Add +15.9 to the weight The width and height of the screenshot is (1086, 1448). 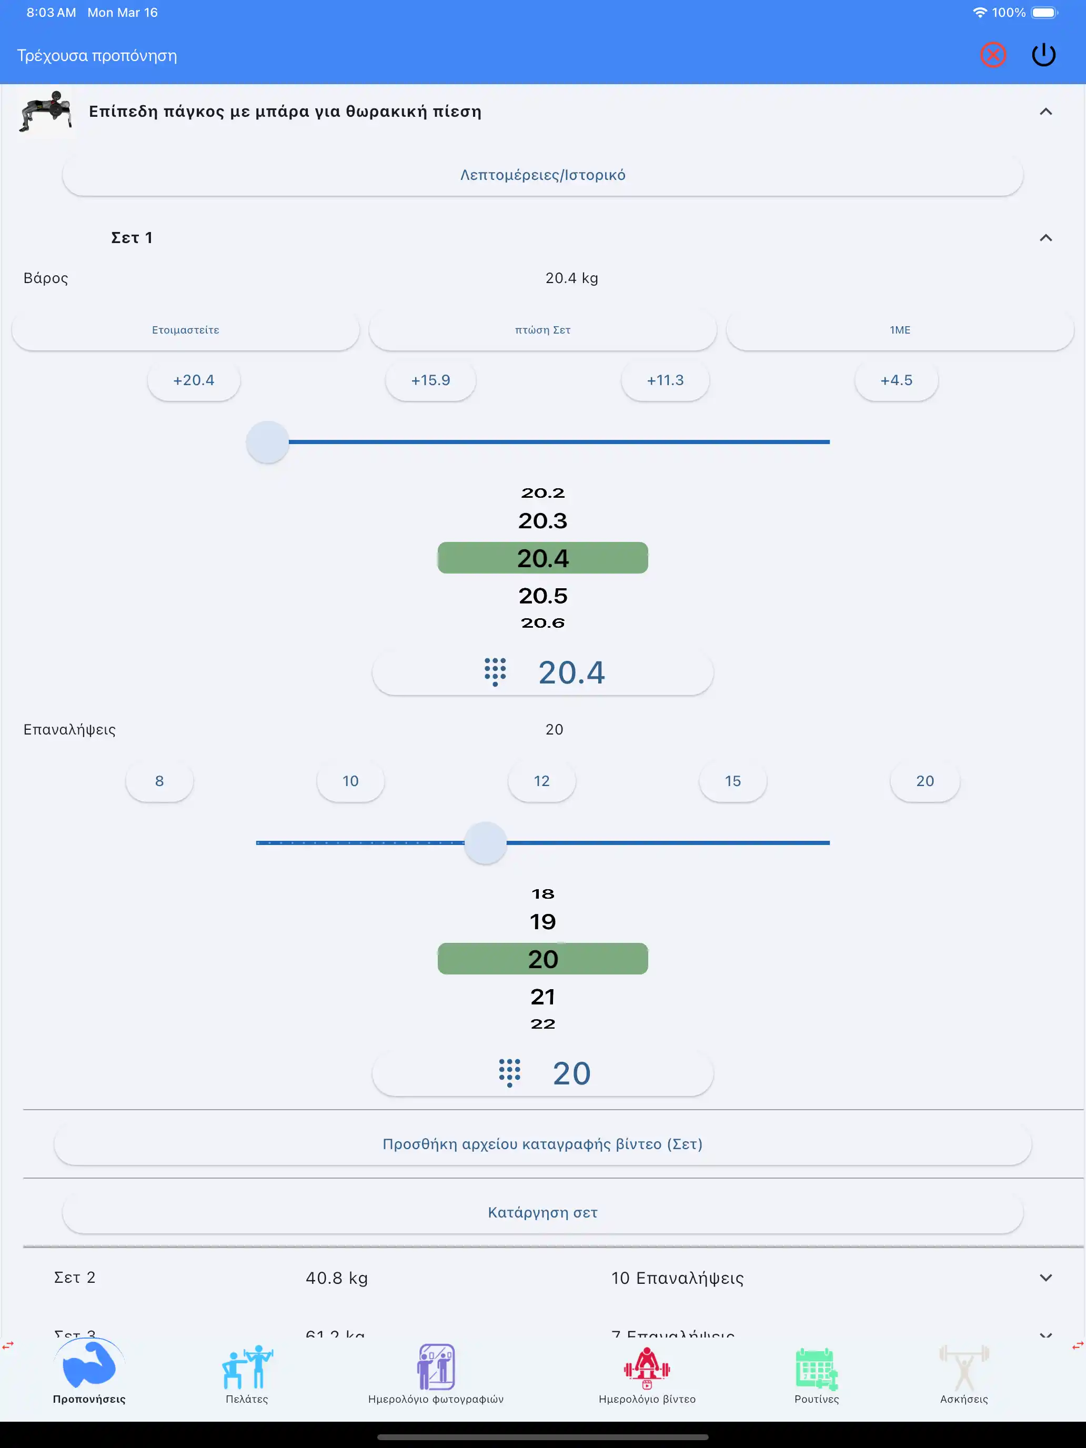pos(430,380)
